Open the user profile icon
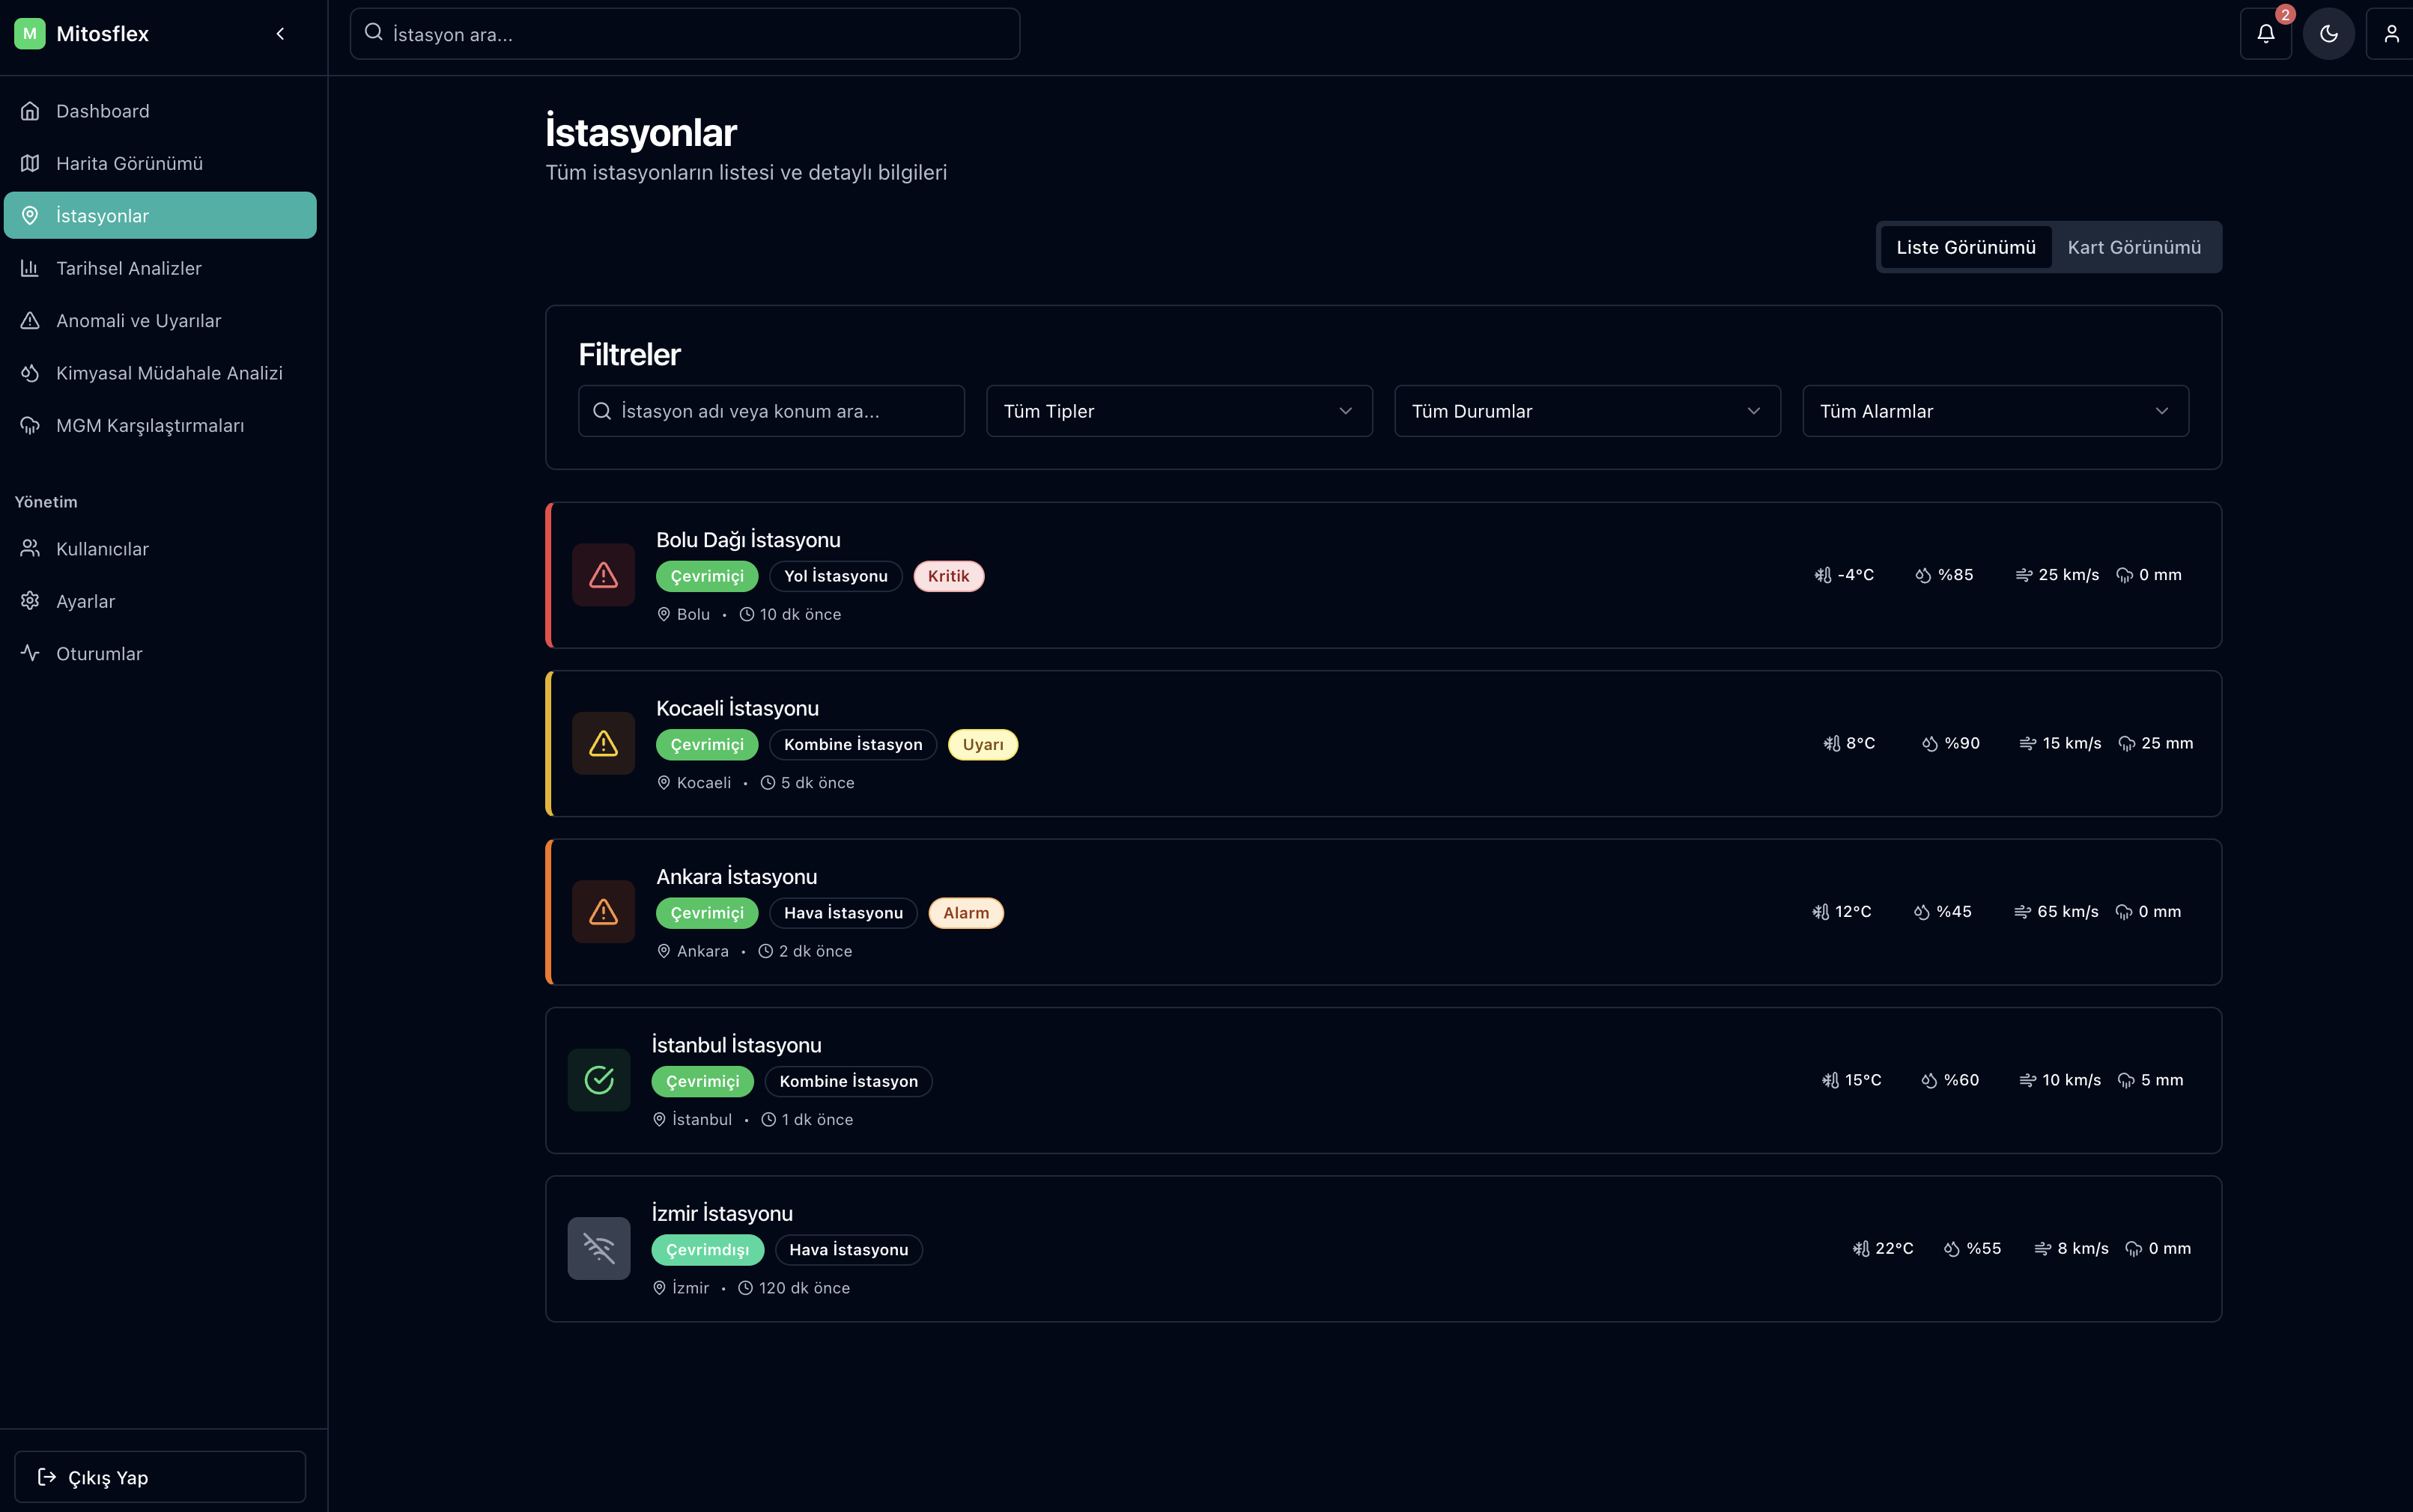Image resolution: width=2413 pixels, height=1512 pixels. click(x=2391, y=34)
